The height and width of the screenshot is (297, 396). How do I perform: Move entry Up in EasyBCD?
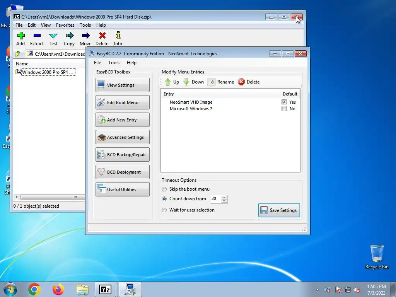[x=172, y=82]
